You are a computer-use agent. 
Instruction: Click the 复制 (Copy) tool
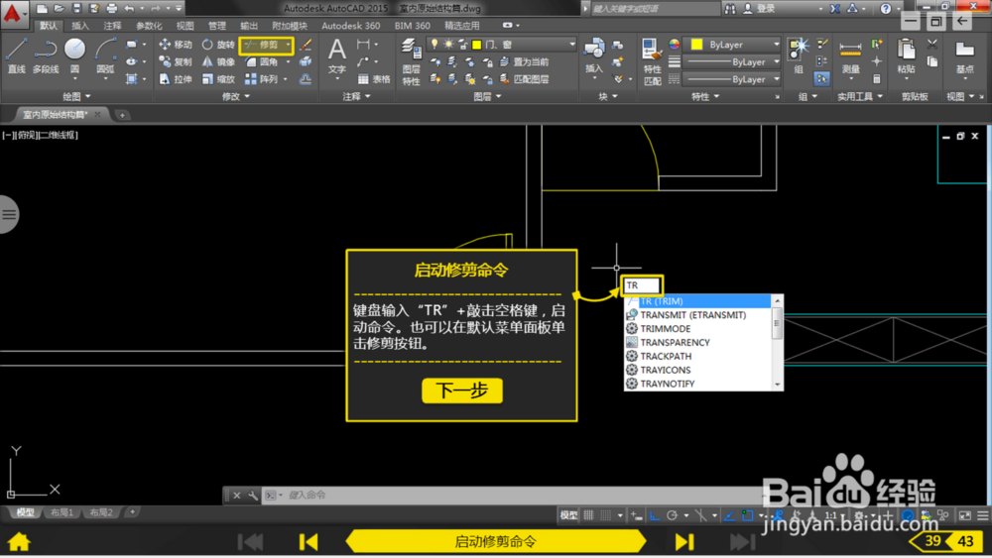[x=176, y=61]
